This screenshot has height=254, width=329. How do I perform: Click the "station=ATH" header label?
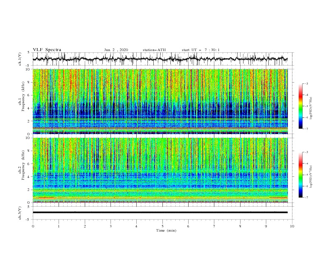[154, 50]
